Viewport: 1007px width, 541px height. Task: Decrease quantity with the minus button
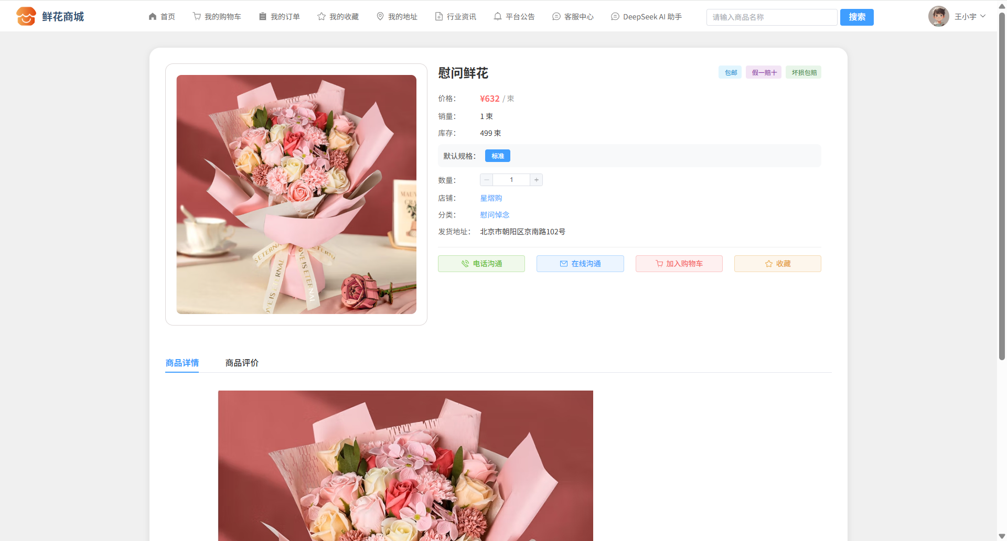tap(487, 180)
